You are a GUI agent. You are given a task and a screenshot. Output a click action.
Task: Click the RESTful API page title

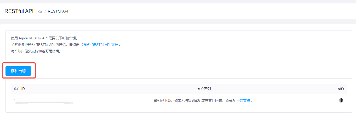click(x=19, y=11)
